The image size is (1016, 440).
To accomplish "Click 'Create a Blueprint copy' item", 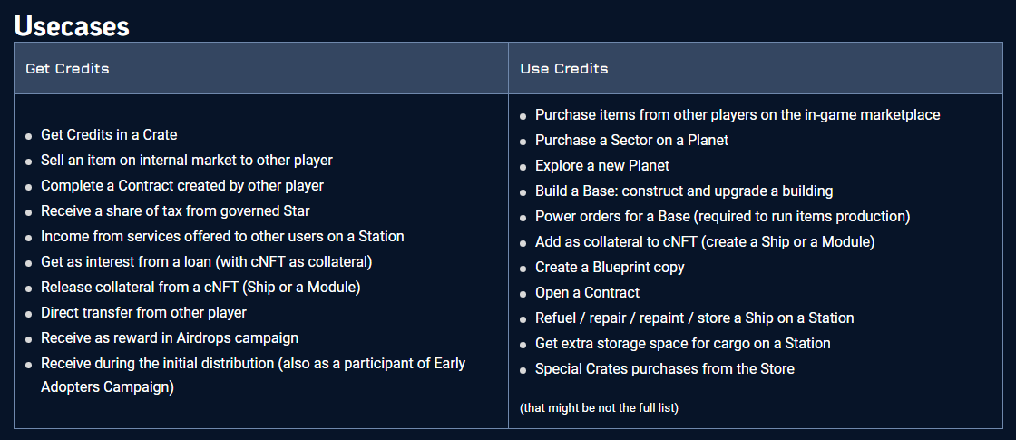I will 610,268.
